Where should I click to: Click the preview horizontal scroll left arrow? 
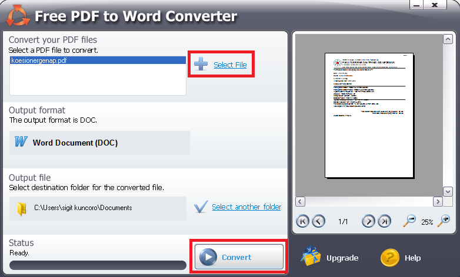pos(300,201)
